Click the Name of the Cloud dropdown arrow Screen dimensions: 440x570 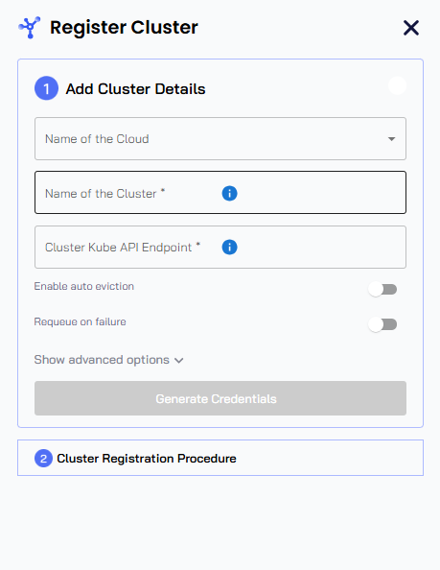[391, 139]
